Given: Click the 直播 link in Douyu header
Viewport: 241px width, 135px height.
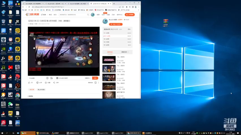Looking at the screenshot, I should (x=44, y=15).
